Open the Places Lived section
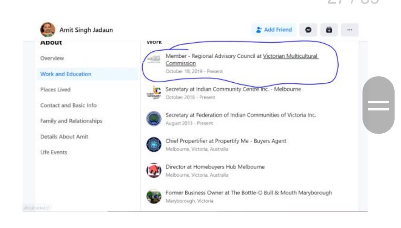This screenshot has height=228, width=401. tap(55, 90)
